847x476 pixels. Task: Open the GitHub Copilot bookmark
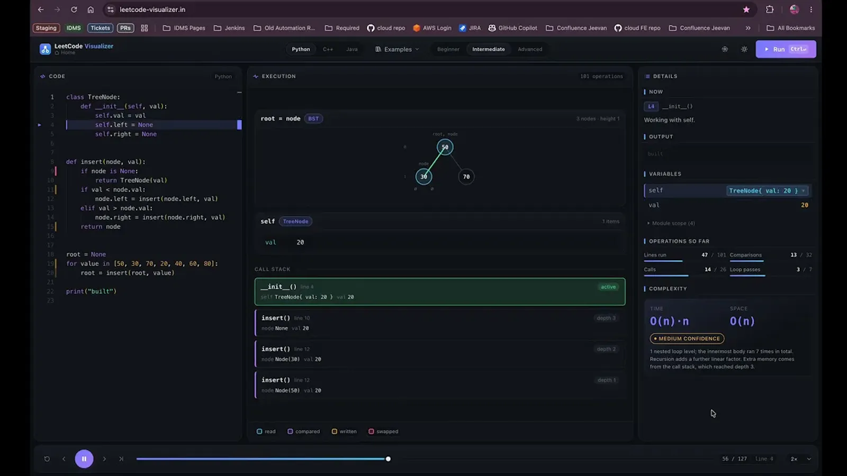point(512,28)
